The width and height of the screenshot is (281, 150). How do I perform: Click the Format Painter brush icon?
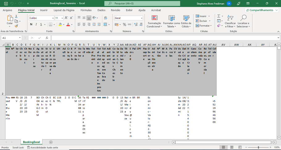pyautogui.click(x=16, y=26)
